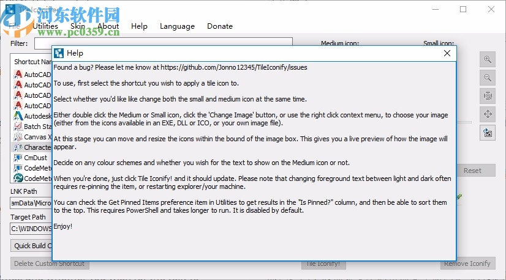This screenshot has height=280, width=506.
Task: Select the Character shortcut row
Action: point(32,147)
